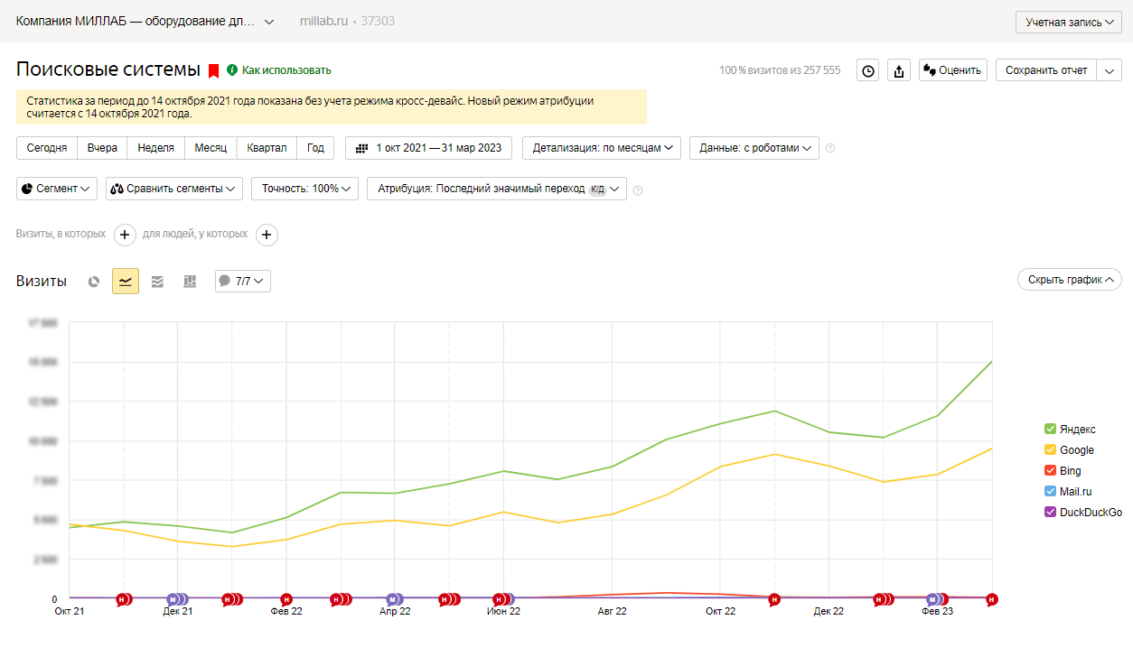Open the Как использовать help link
Screen dimensions: 1133x657
[286, 70]
